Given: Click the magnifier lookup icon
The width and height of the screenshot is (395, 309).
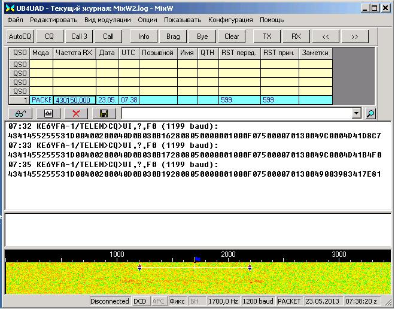Looking at the screenshot, I should tap(370, 114).
